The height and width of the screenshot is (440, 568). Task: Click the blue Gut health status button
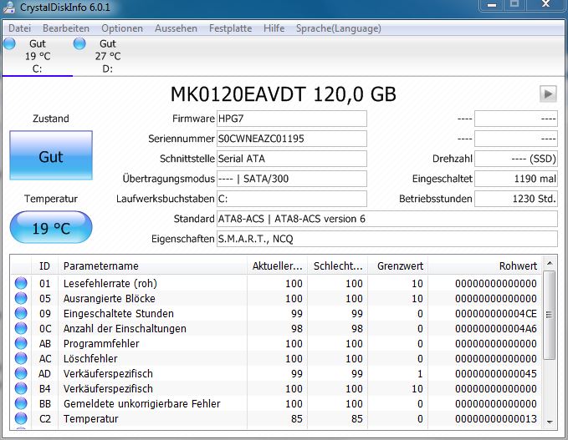[51, 155]
